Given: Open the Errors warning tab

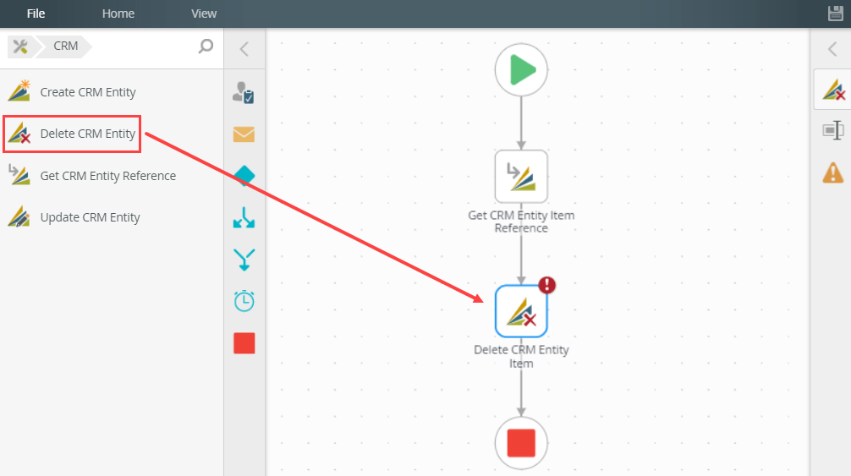Looking at the screenshot, I should (833, 173).
